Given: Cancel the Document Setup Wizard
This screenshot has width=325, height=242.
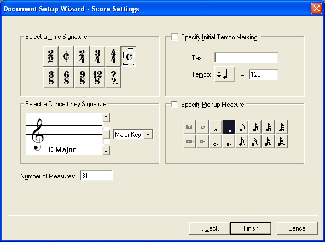Looking at the screenshot, I should [297, 228].
